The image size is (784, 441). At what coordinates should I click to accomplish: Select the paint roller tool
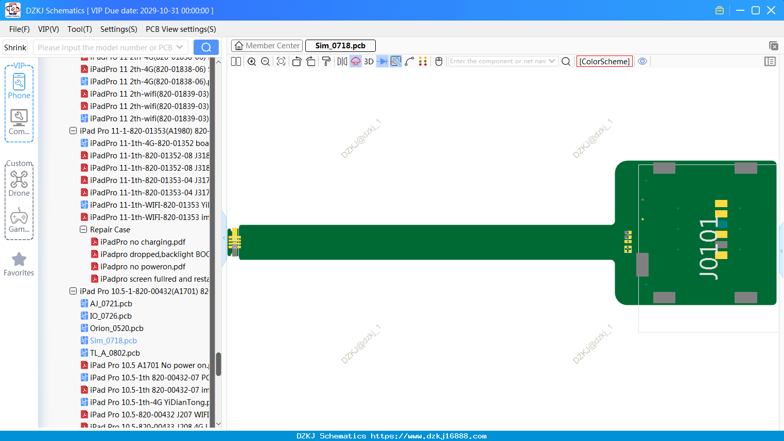pyautogui.click(x=326, y=61)
